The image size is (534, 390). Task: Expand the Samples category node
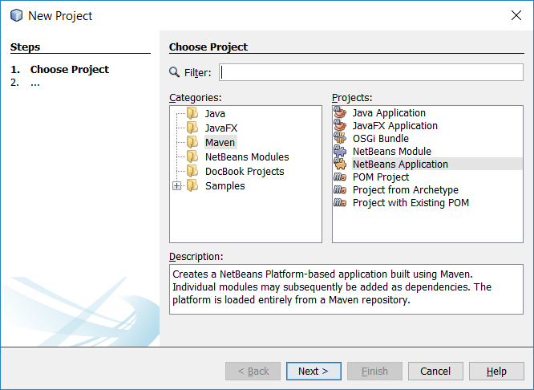tap(176, 186)
